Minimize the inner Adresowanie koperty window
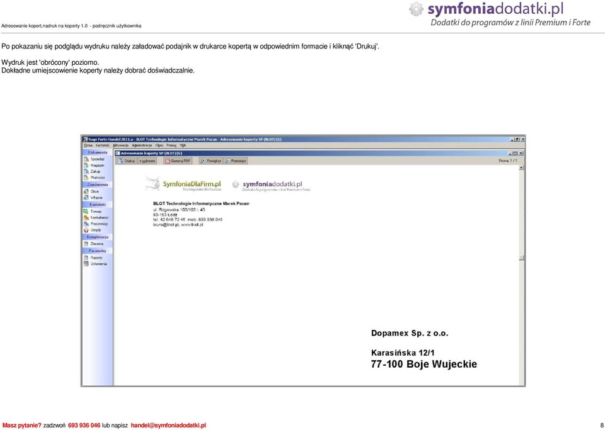This screenshot has width=605, height=430. click(511, 153)
